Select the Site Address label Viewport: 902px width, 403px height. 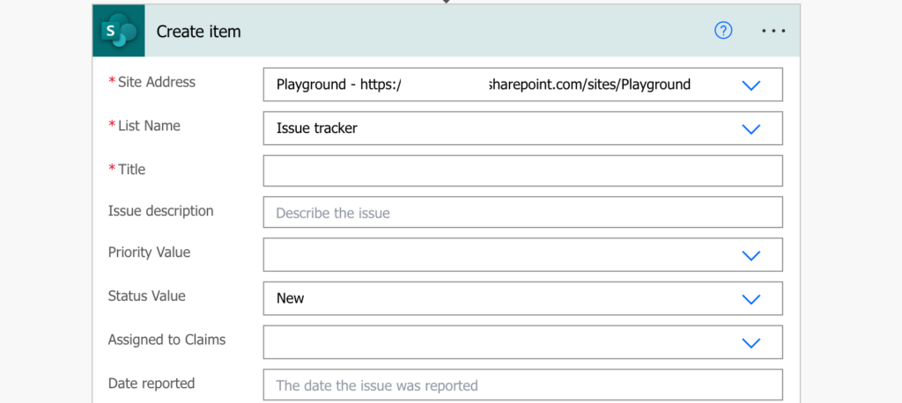point(157,82)
